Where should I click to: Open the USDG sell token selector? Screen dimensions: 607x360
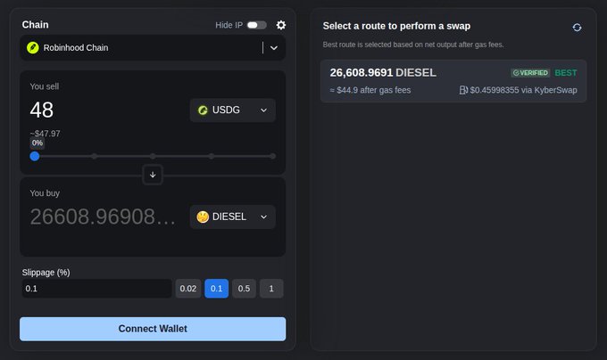click(233, 110)
